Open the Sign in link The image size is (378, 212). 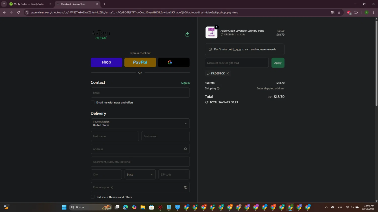(185, 83)
